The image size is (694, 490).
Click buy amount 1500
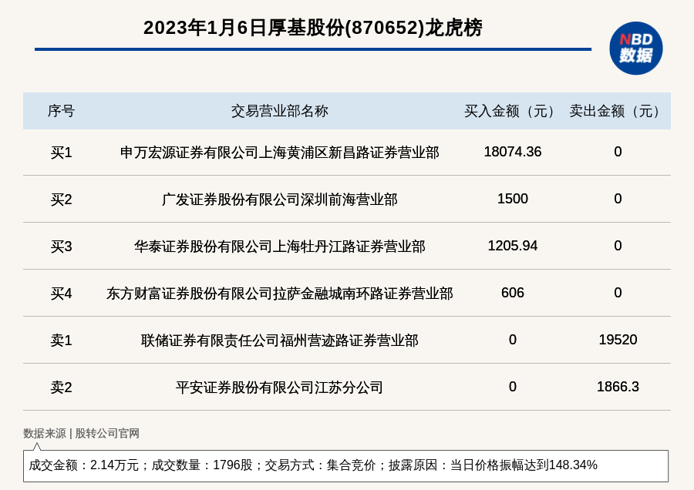(x=513, y=199)
